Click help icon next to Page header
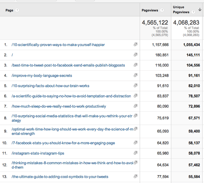 (17, 10)
